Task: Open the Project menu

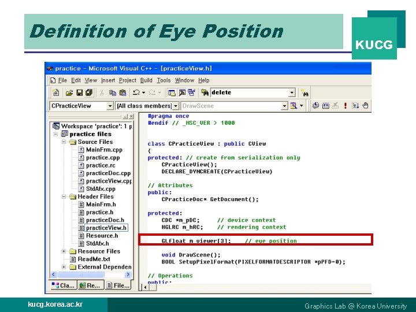Action: click(127, 80)
